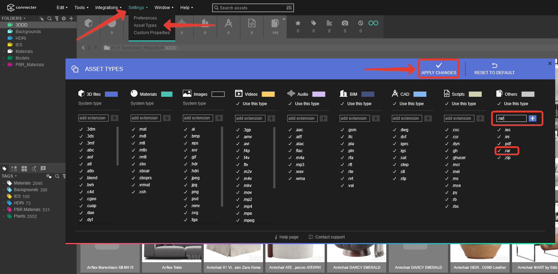558x274 pixels.
Task: Add the typed extension to Others
Action: pos(532,118)
